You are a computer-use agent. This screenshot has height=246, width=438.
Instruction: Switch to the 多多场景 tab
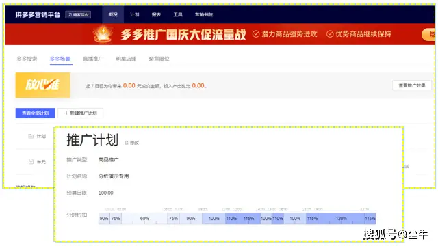tap(60, 59)
